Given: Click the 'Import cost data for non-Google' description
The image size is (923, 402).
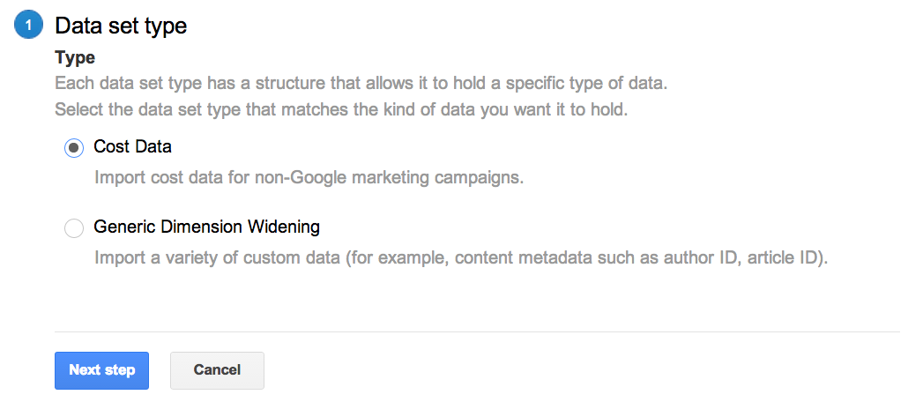Looking at the screenshot, I should [x=309, y=177].
